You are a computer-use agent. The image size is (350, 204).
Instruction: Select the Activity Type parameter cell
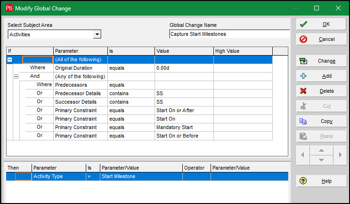point(59,176)
